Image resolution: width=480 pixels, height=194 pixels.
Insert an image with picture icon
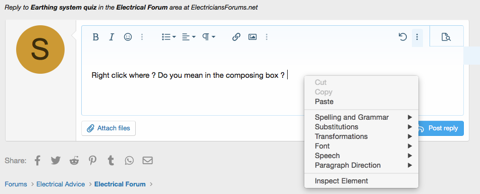(252, 37)
